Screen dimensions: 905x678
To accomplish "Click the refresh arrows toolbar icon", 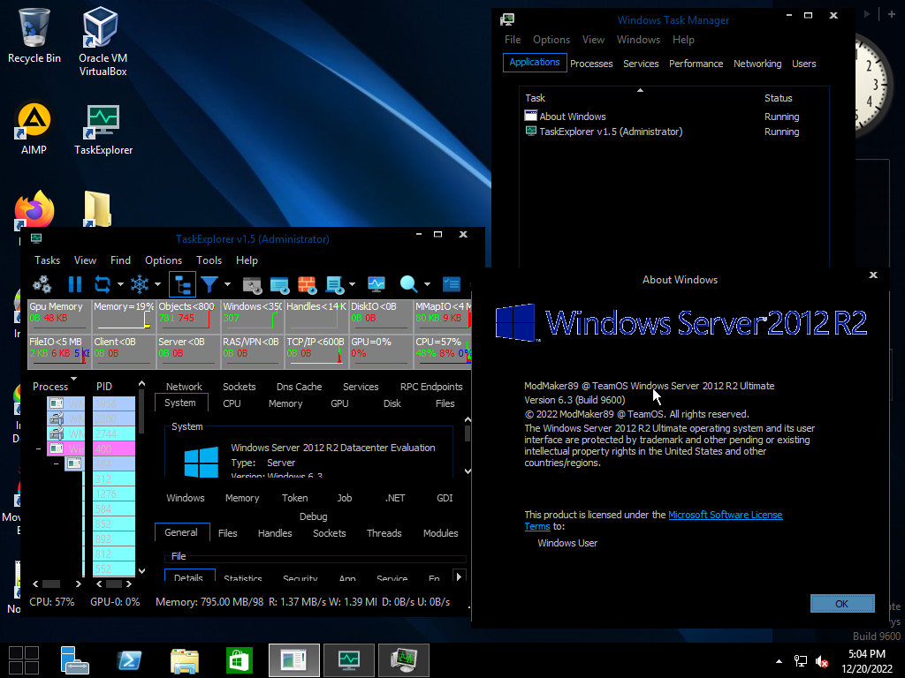I will click(x=103, y=284).
